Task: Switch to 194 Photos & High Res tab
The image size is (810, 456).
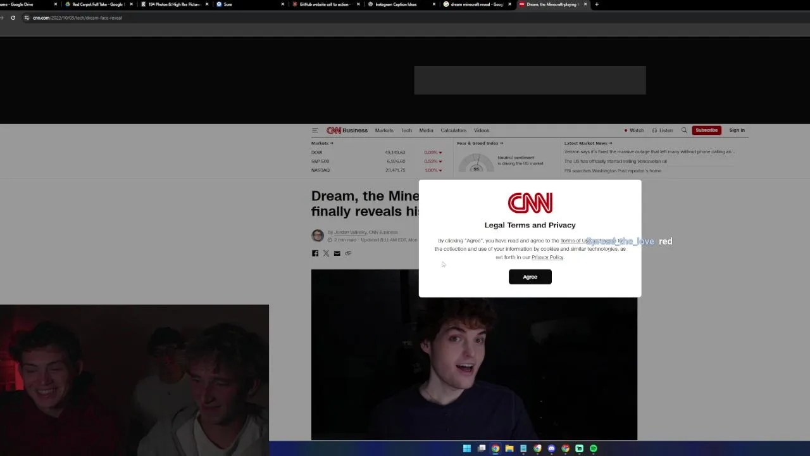Action: (x=174, y=4)
